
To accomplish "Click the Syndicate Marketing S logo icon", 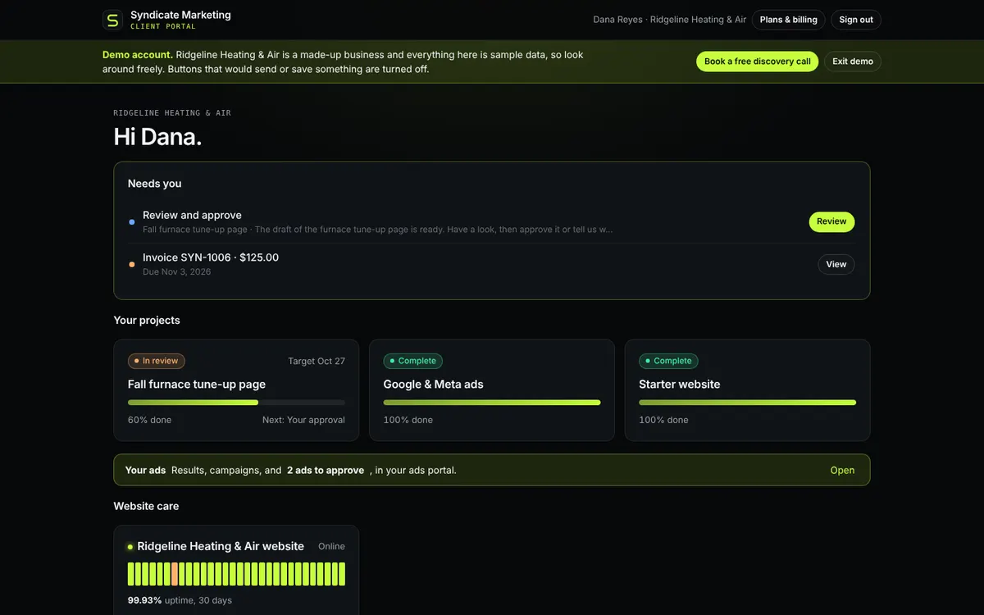I will pyautogui.click(x=112, y=20).
